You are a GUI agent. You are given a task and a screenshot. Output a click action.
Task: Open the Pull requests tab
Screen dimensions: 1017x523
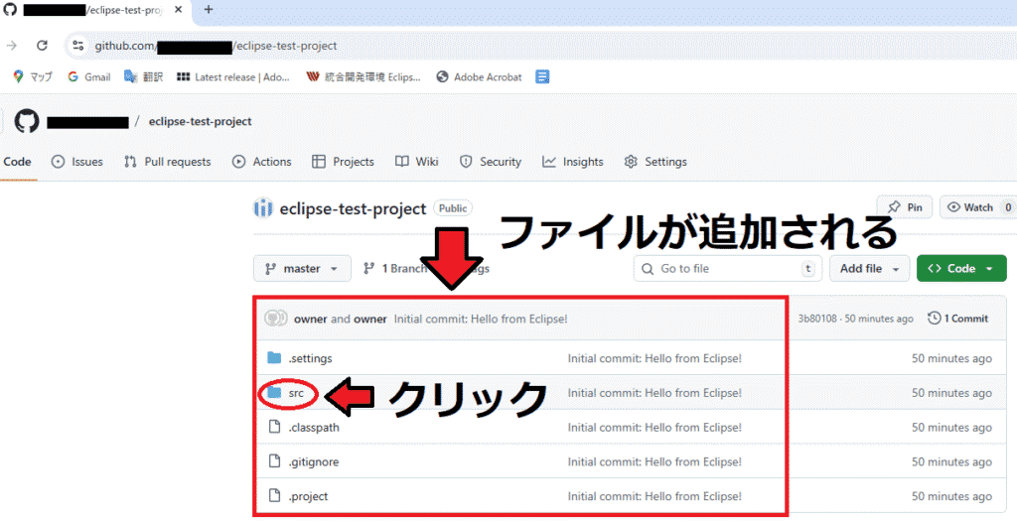167,162
